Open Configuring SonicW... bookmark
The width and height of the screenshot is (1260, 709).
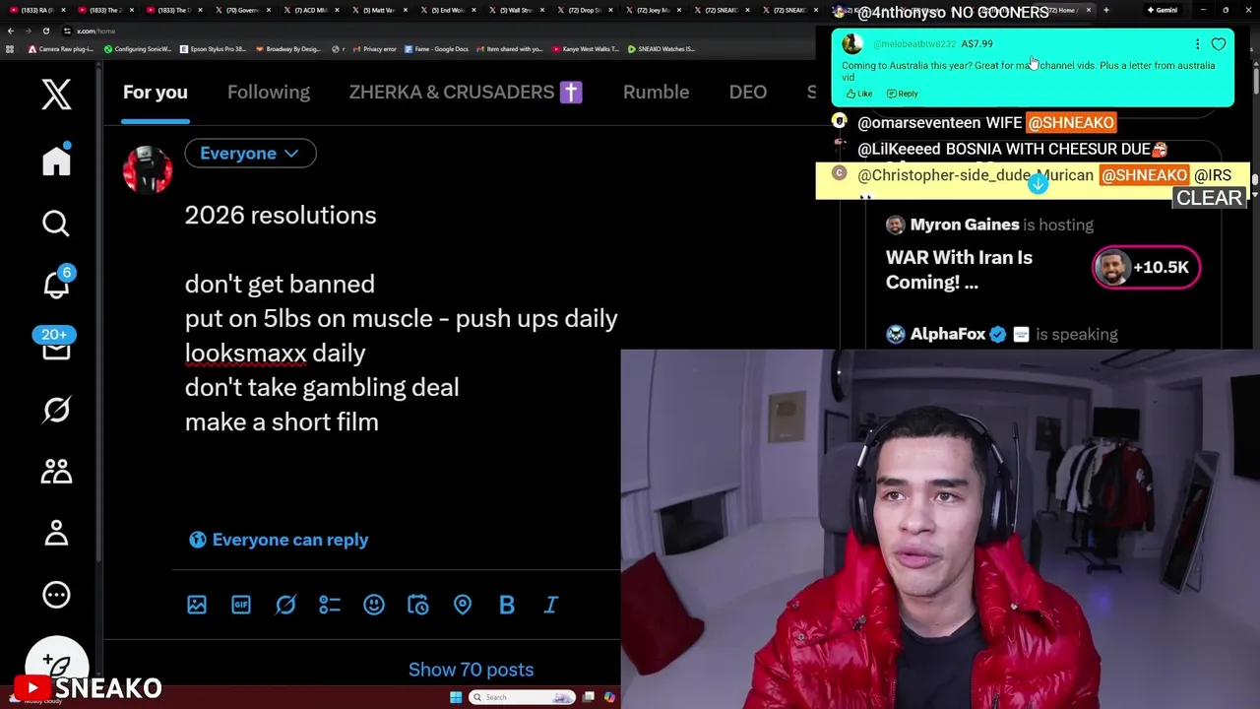137,49
